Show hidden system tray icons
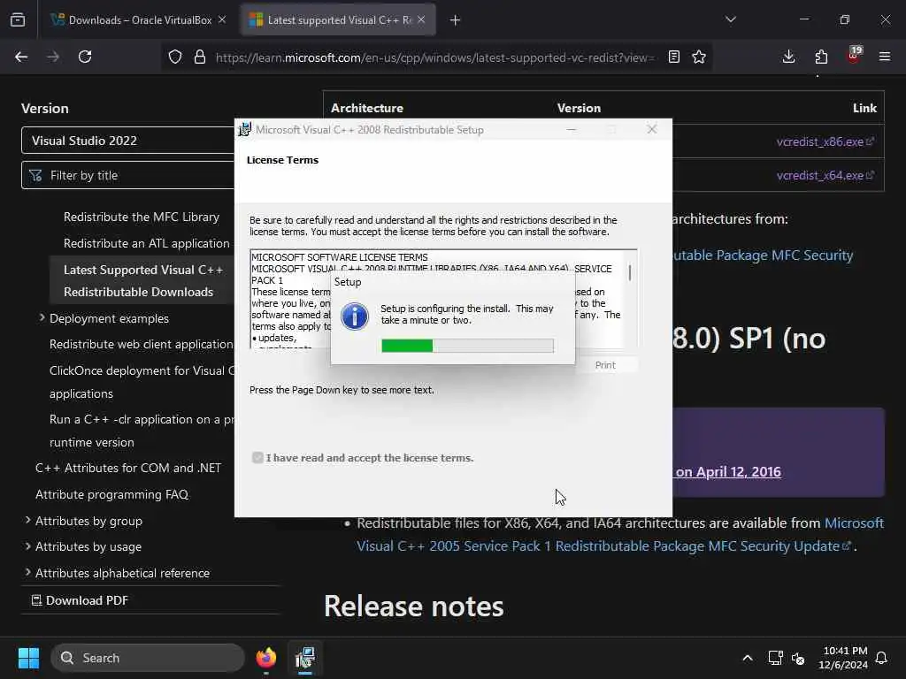The image size is (906, 679). pos(747,658)
